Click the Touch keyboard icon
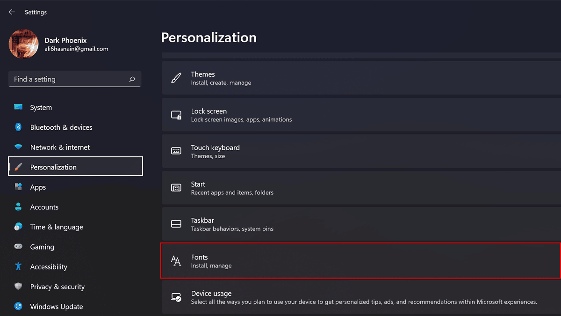 [x=176, y=151]
